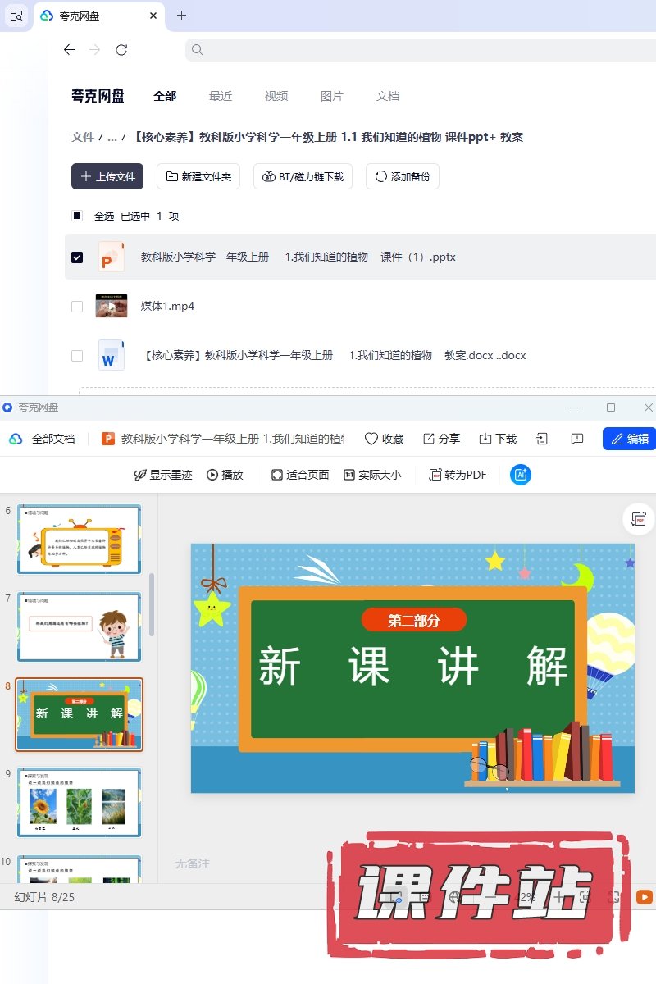Click the 分享 share icon
Viewport: 656px width, 984px height.
(441, 439)
